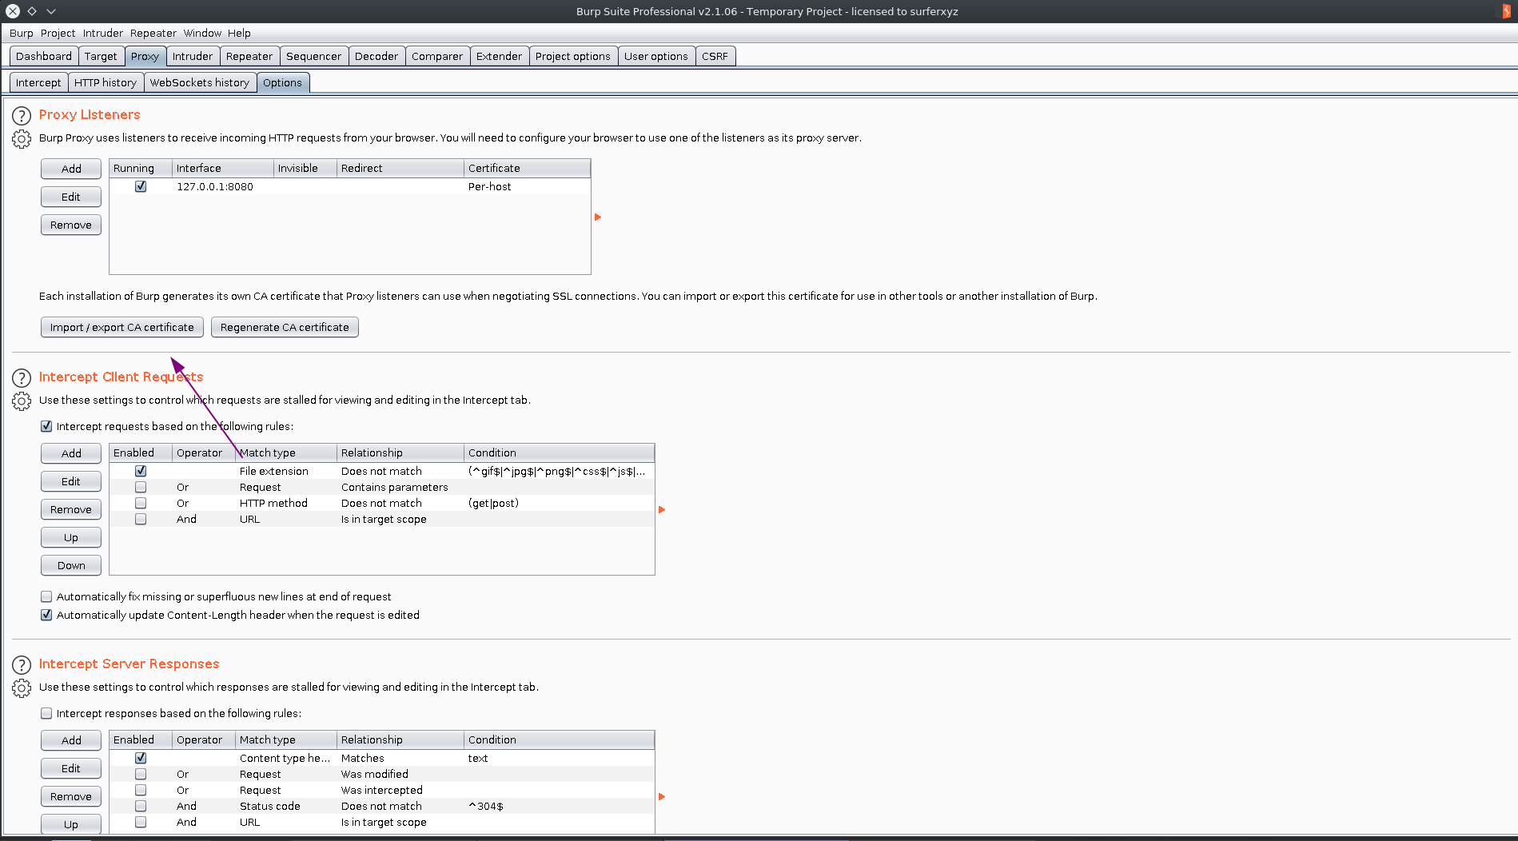Enable Contains parameters client rule checkbox
1518x841 pixels.
coord(141,487)
